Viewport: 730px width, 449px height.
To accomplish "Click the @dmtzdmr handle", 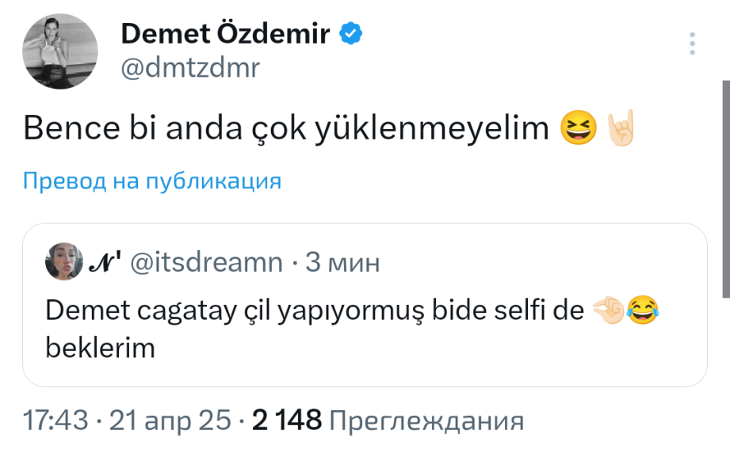I will point(189,68).
